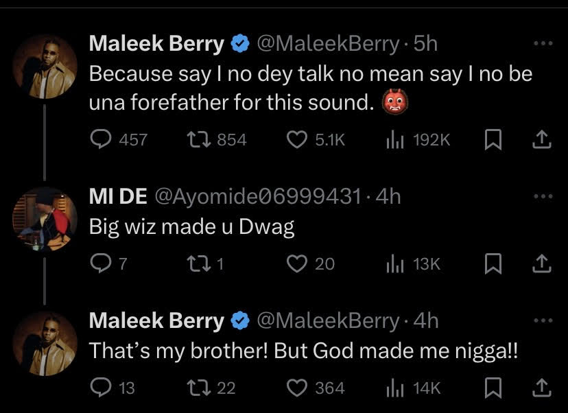Viewport: 568px width, 413px height.
Task: Bookmark the tweet with 364 likes
Action: (492, 388)
